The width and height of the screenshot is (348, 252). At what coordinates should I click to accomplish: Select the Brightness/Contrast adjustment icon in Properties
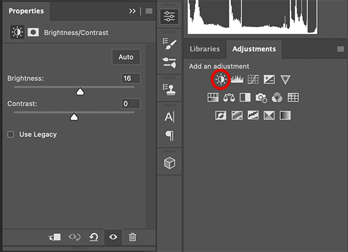17,32
